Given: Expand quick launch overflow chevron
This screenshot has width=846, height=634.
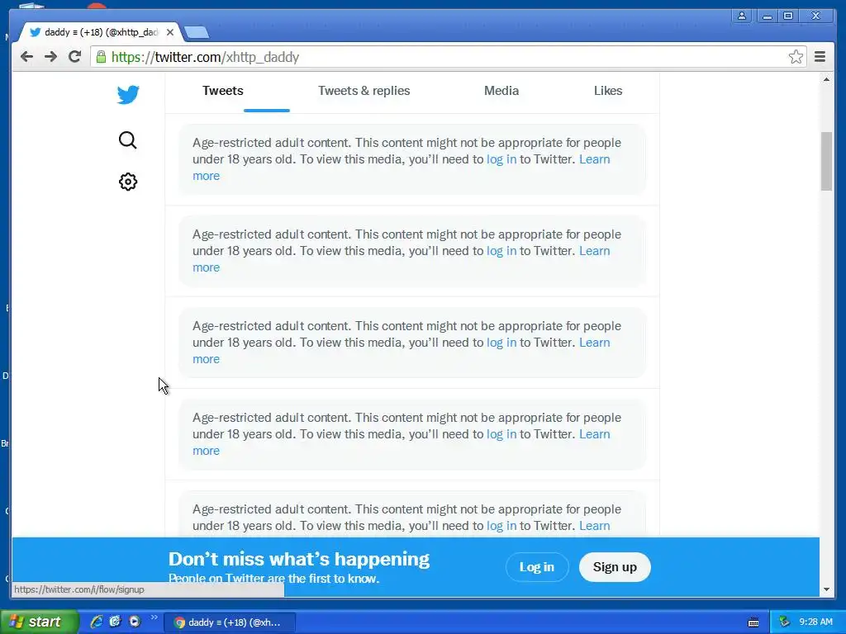Looking at the screenshot, I should tap(154, 617).
